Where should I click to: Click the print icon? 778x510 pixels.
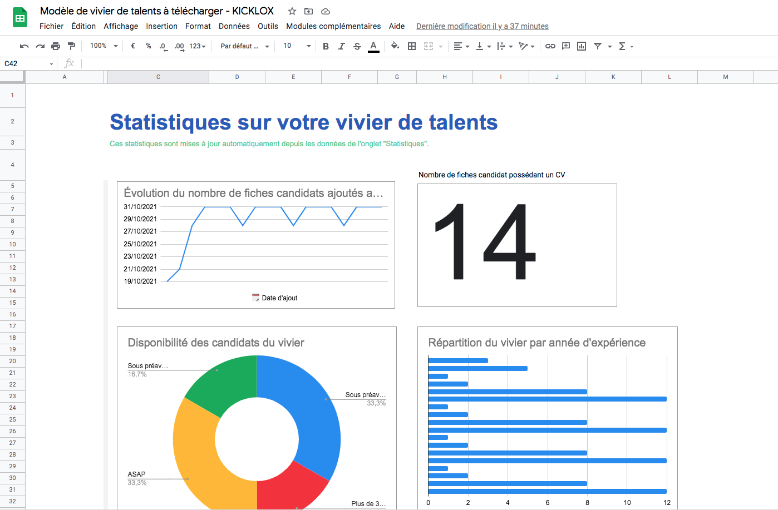pyautogui.click(x=56, y=46)
